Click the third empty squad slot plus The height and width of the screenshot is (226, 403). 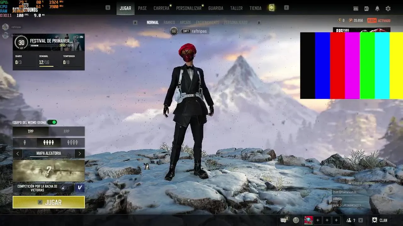coord(336,220)
